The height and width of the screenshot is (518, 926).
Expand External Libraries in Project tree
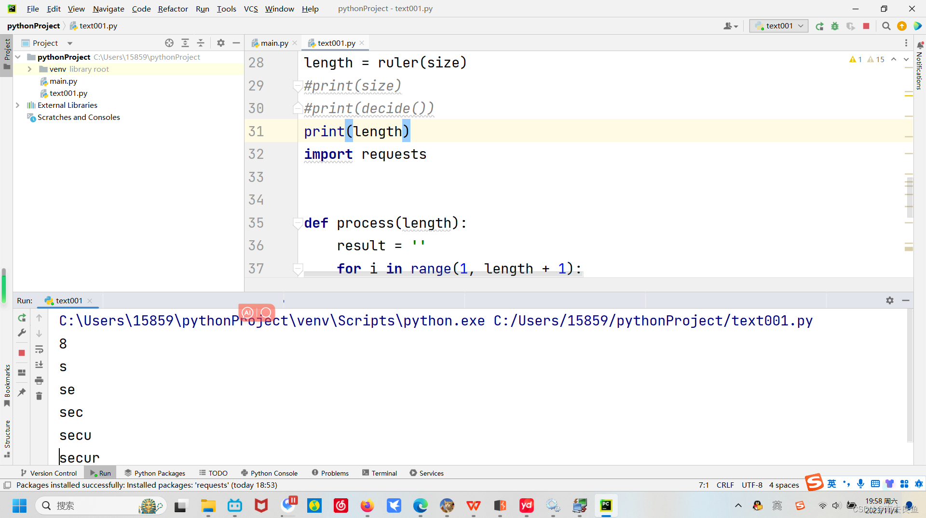[x=18, y=105]
